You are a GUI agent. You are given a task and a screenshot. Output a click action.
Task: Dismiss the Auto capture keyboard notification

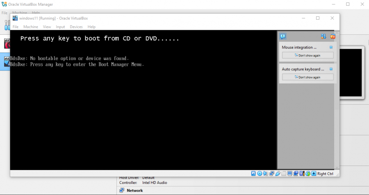(331, 69)
